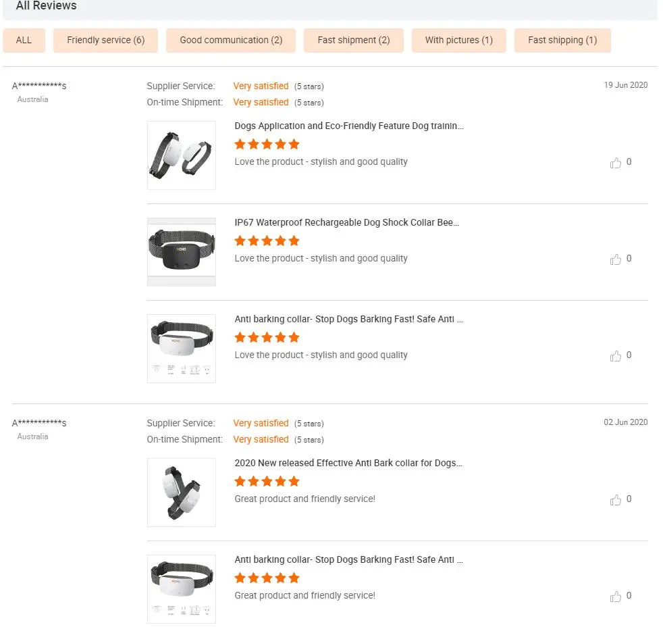
Task: Open IP67 Waterproof Rechargeable Dog Shock Collar link
Action: point(346,222)
